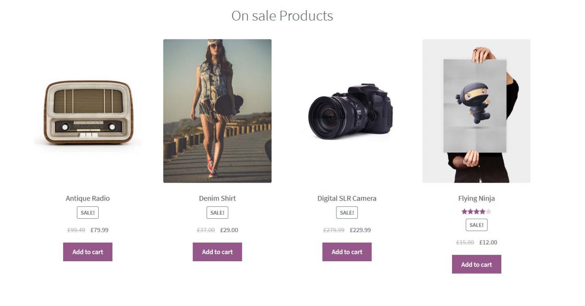Click the Digital SLR Camera title
This screenshot has width=585, height=306.
347,198
